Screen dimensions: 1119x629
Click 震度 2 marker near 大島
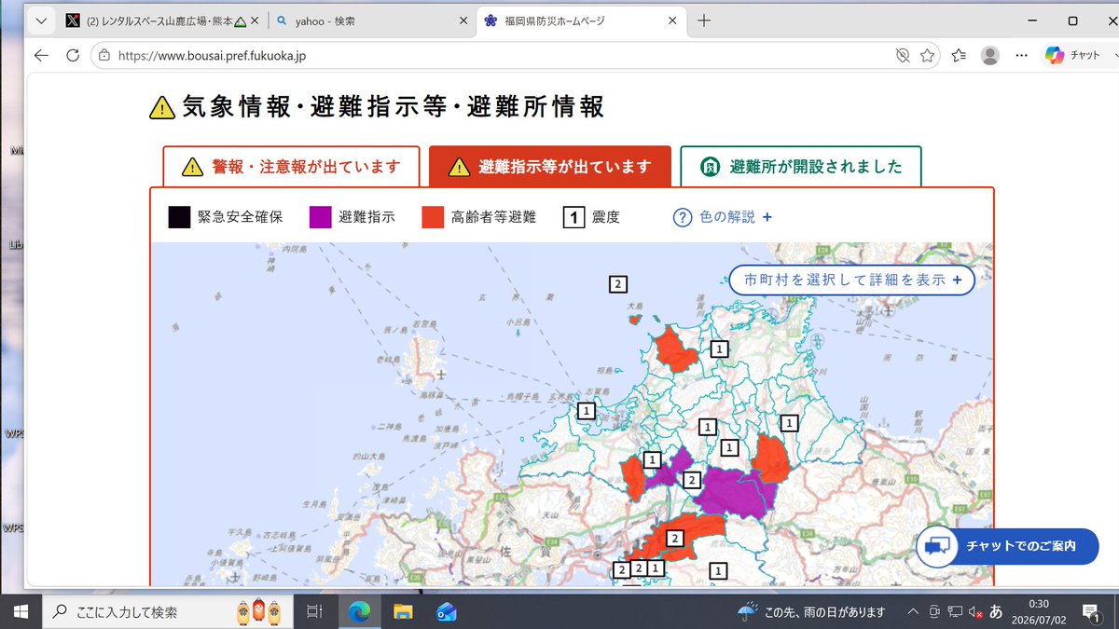pyautogui.click(x=617, y=284)
